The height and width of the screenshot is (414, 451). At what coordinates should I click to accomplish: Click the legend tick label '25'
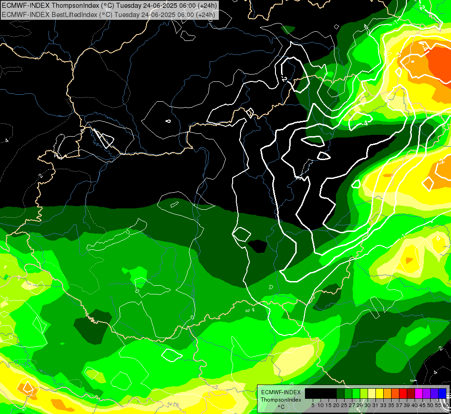344,405
